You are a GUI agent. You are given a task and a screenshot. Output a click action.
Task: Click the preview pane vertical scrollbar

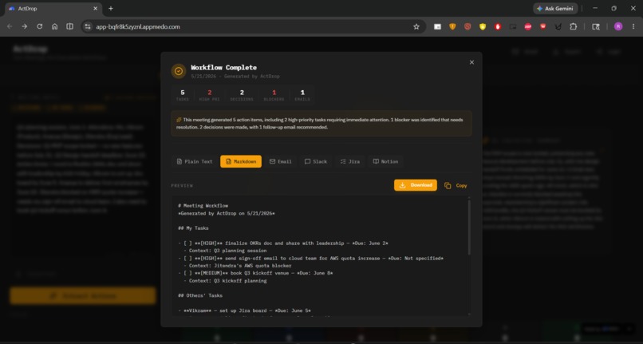tap(469, 227)
